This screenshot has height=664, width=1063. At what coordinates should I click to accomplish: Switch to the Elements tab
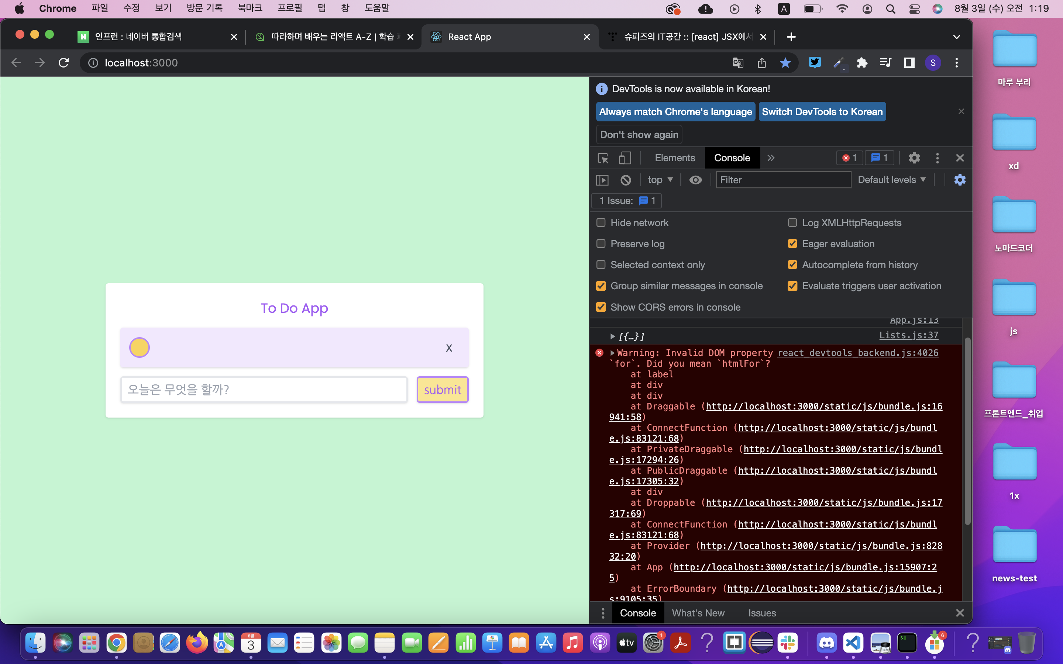tap(675, 158)
